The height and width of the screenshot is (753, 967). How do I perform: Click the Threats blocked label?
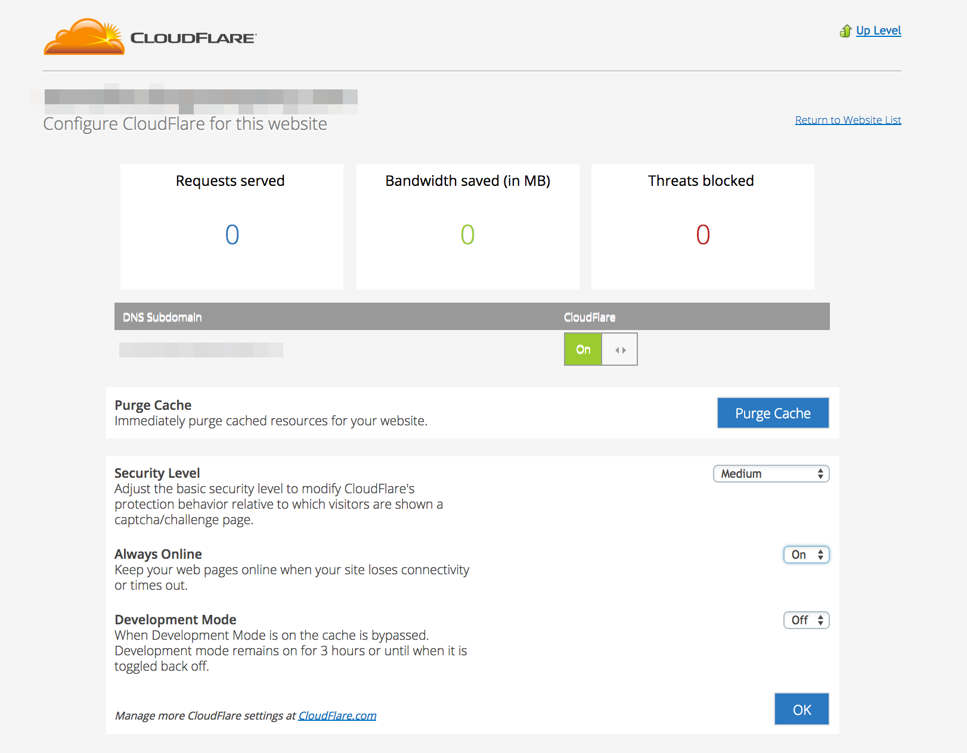[x=701, y=181]
